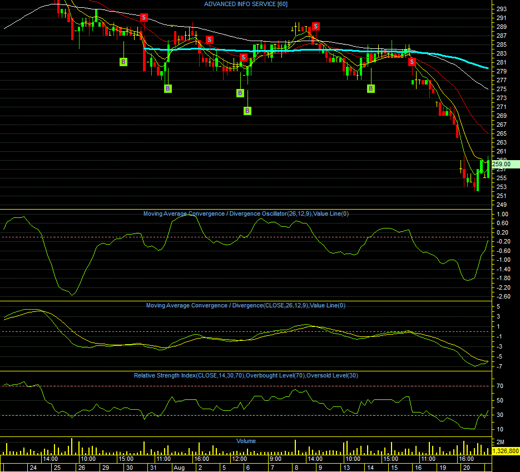Click the zero dashed line in MACD Oscillator panel
Screen dimensions: 520x472
point(245,237)
